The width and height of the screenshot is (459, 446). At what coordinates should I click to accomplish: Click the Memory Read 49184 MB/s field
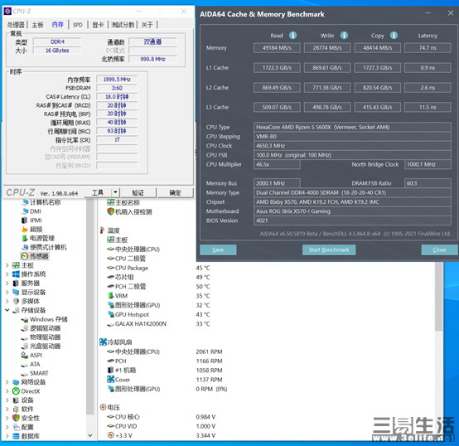(277, 48)
